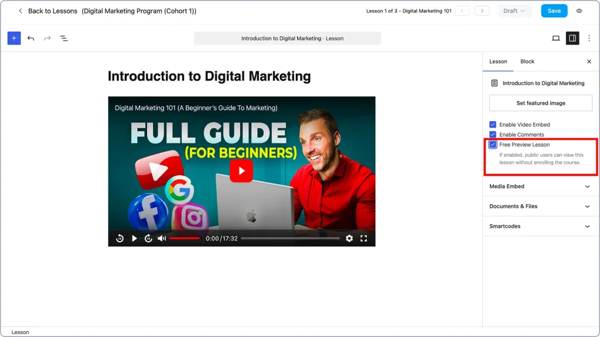Click Back to Lessons link
This screenshot has height=337, width=600.
click(53, 11)
